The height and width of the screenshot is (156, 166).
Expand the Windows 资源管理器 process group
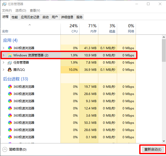3,55
